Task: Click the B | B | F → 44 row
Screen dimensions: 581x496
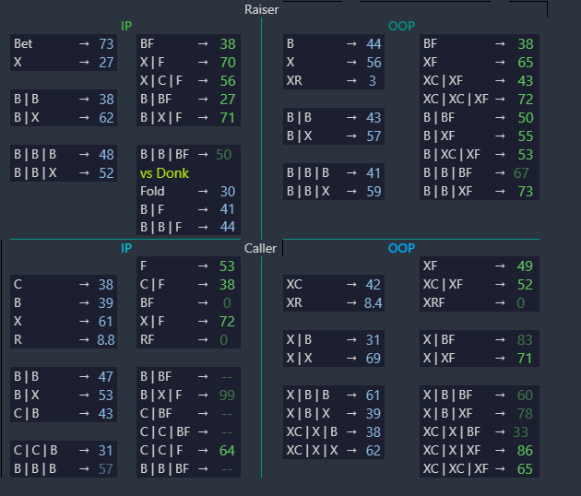Action: pyautogui.click(x=189, y=227)
